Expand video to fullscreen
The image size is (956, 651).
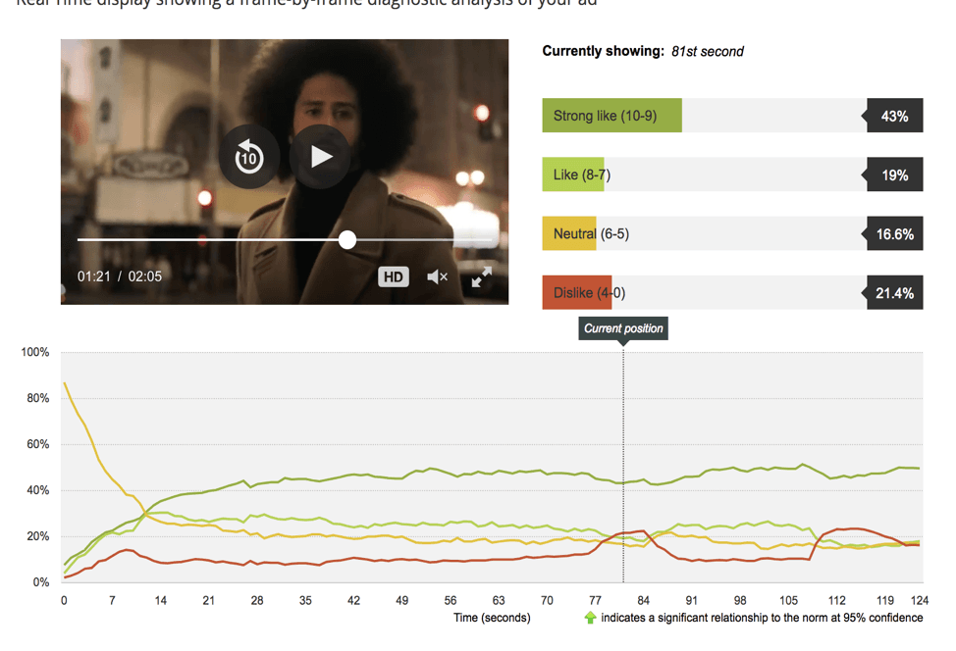(x=481, y=277)
